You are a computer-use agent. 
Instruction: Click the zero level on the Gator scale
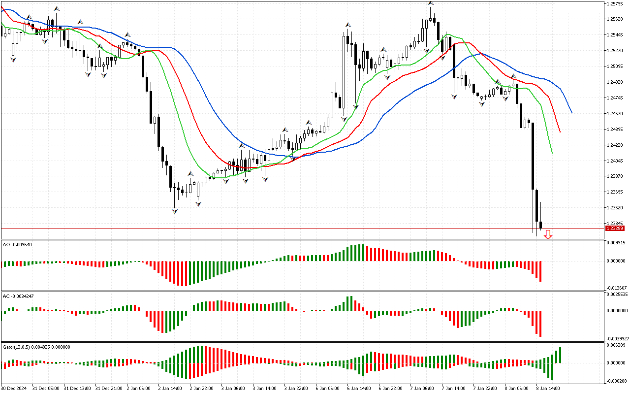(617, 363)
